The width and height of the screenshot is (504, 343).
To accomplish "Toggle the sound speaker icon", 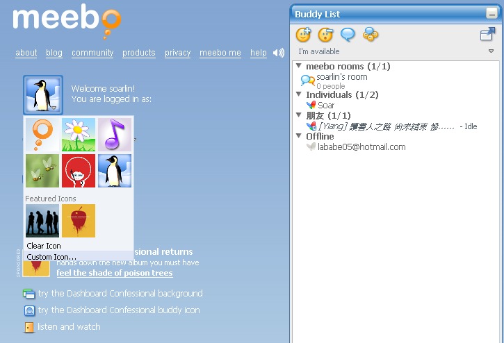I will [278, 53].
